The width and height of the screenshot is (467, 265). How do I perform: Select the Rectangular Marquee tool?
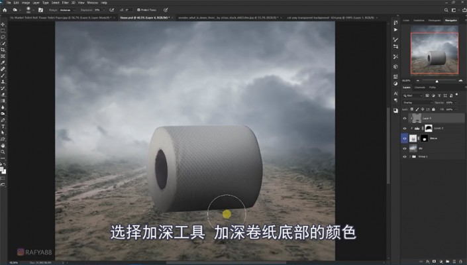tap(3, 30)
